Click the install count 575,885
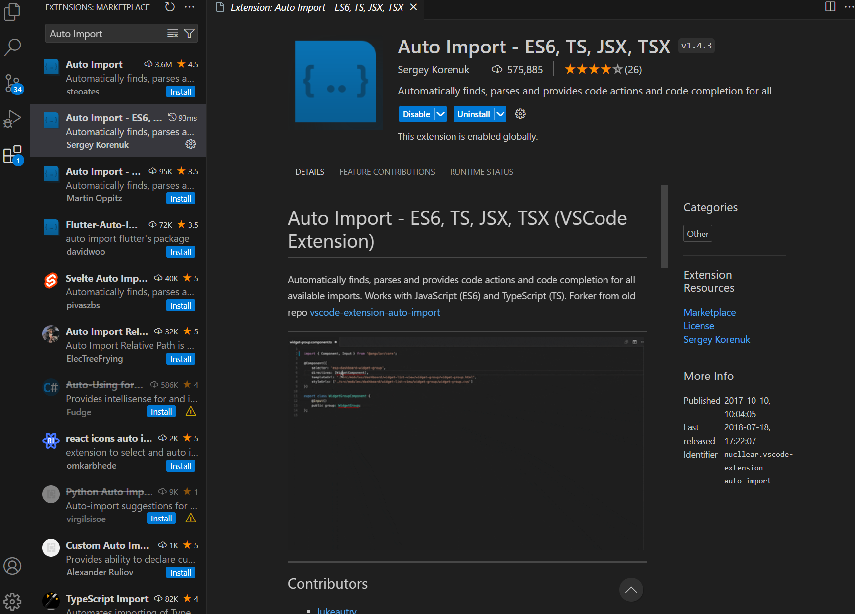Viewport: 855px width, 614px height. (x=517, y=70)
